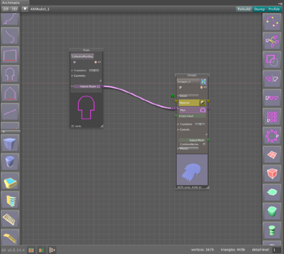Choose the linear shape repeater node

tap(272, 98)
